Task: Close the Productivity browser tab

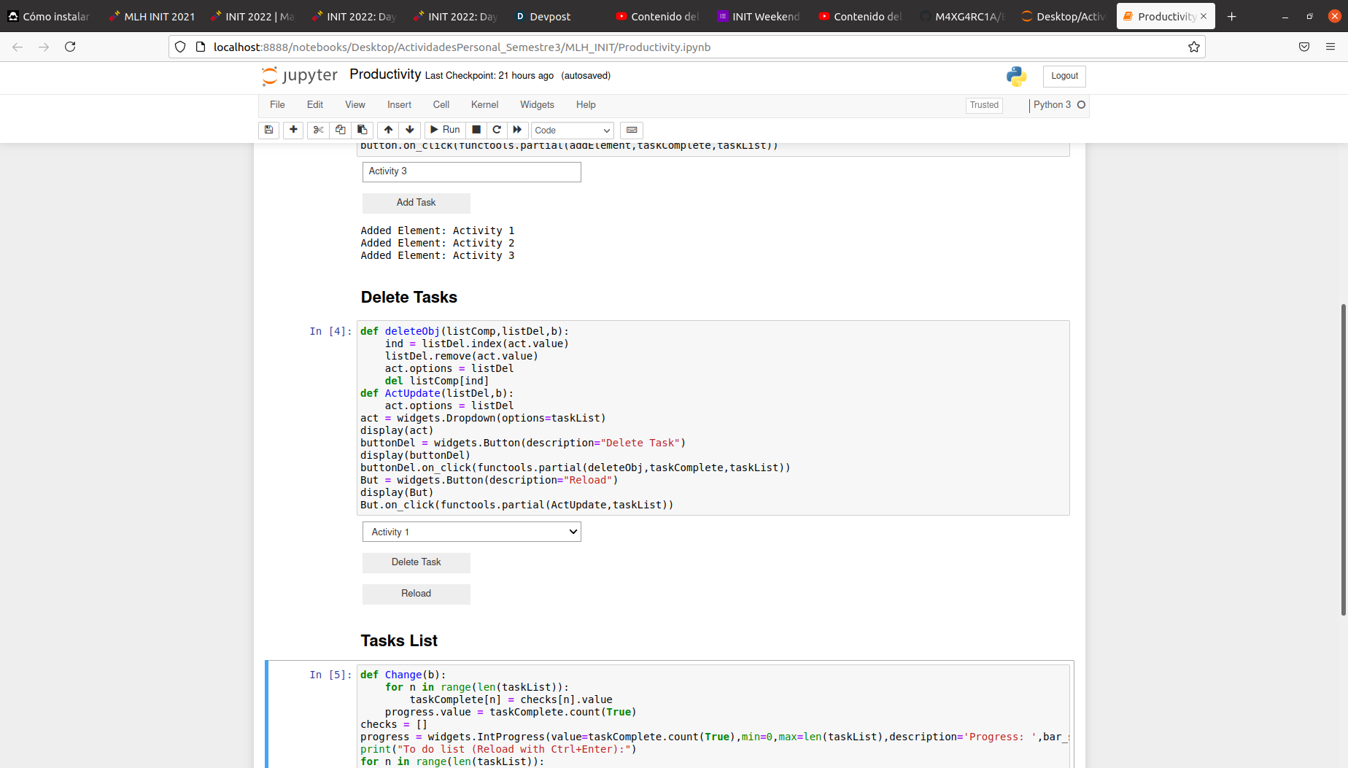Action: (x=1204, y=16)
